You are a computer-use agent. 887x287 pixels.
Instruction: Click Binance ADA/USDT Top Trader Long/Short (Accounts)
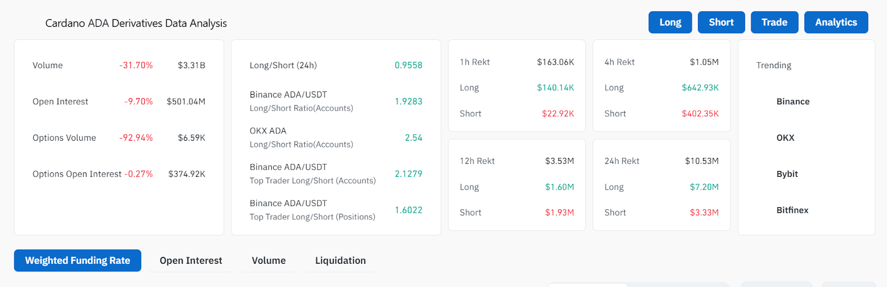[335, 174]
